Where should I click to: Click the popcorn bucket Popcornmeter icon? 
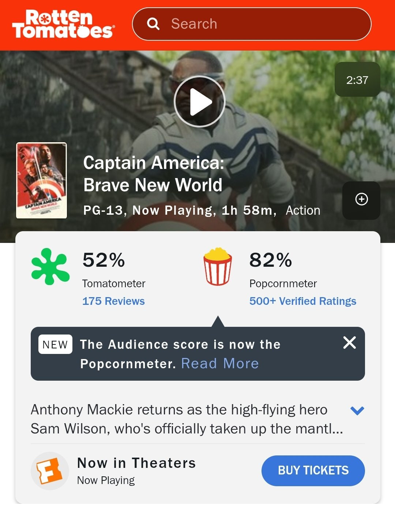click(218, 266)
